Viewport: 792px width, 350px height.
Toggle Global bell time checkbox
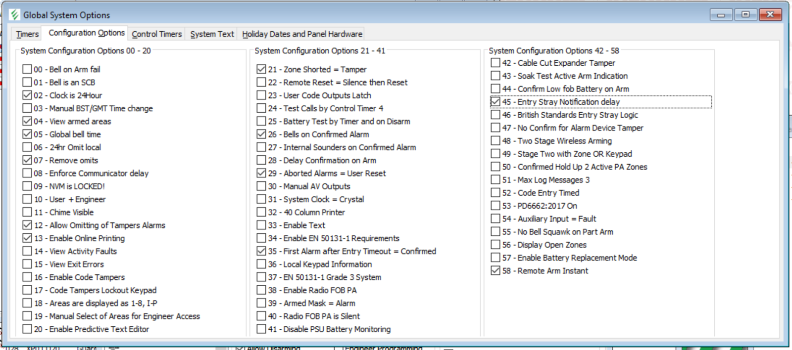[27, 134]
